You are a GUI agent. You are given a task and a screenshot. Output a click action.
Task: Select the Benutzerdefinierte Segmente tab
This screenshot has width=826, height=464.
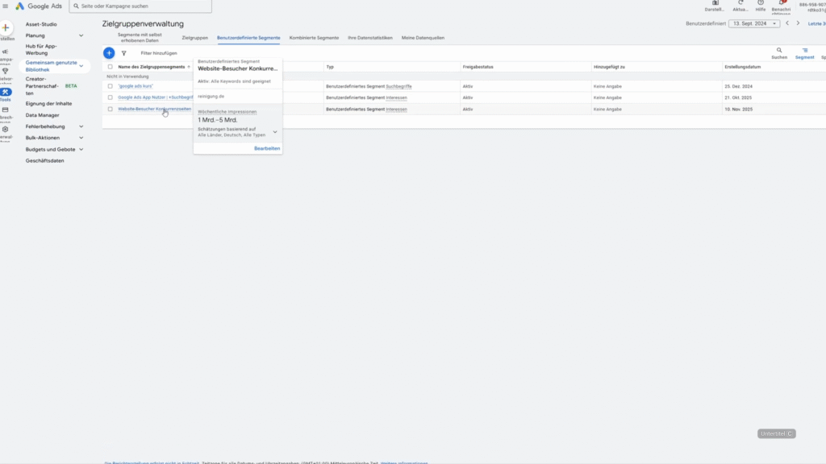point(248,38)
